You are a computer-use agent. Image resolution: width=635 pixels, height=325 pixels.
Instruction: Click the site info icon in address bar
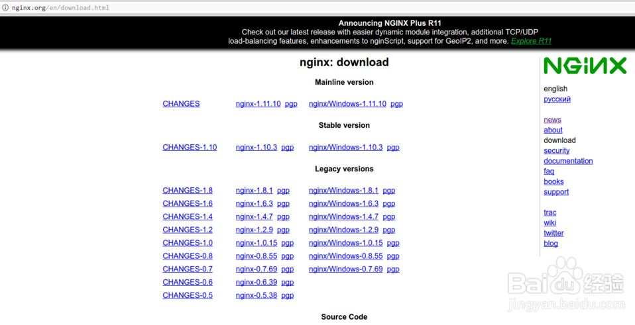tap(6, 8)
